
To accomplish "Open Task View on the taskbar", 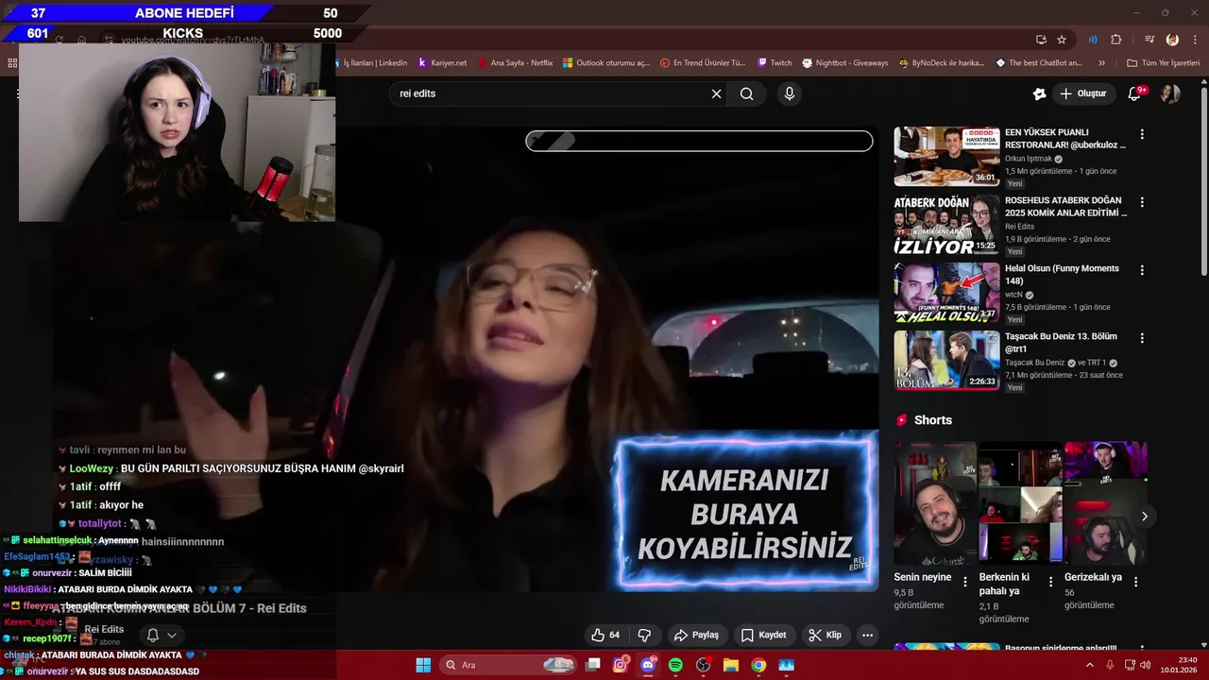I will coord(593,665).
